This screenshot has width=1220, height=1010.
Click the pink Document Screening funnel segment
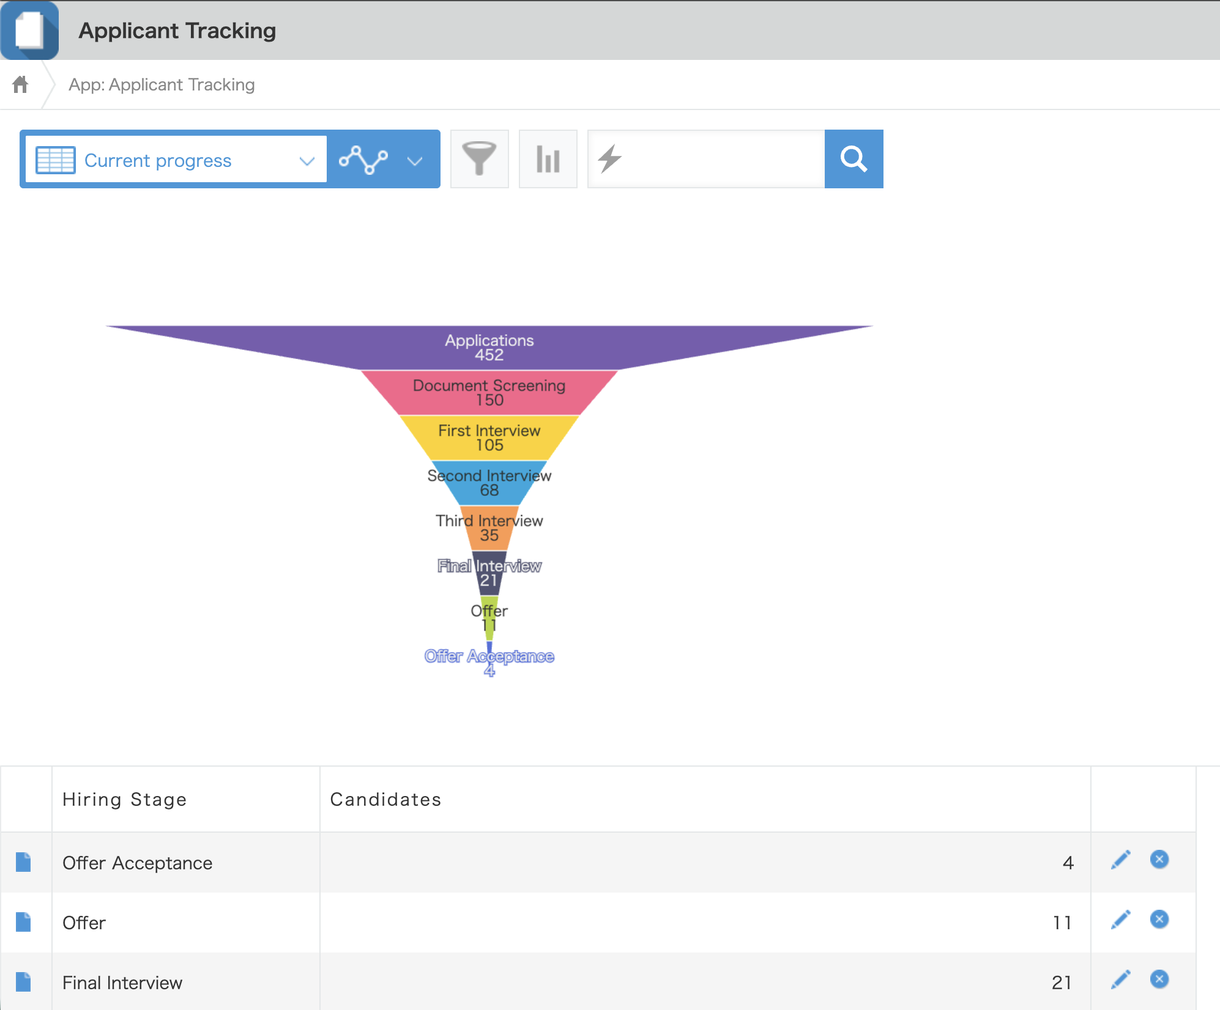point(489,393)
